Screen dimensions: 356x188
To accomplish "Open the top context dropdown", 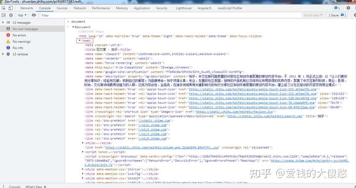I will tap(22, 15).
